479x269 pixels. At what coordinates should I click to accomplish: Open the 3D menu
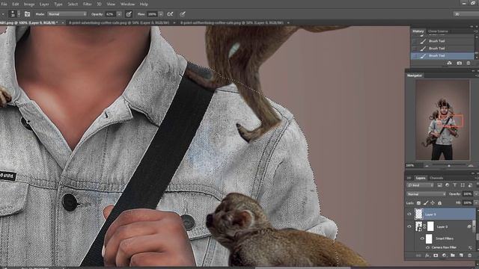(x=100, y=4)
